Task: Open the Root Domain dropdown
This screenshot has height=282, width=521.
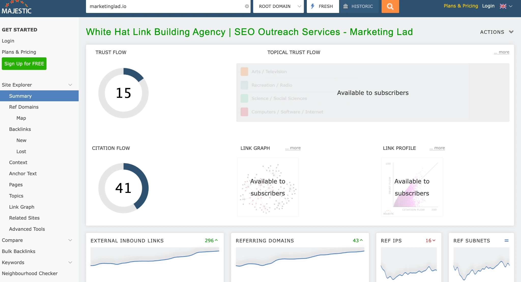Action: point(278,6)
